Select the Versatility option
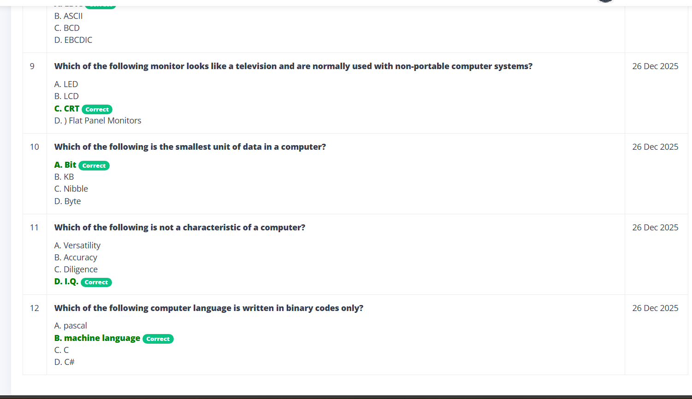692x399 pixels. click(77, 246)
